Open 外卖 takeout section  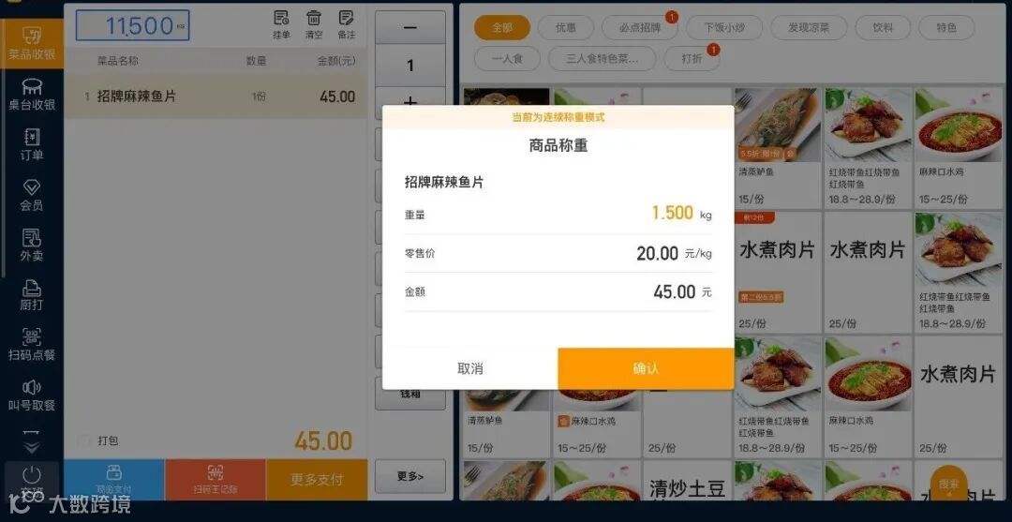coord(32,246)
